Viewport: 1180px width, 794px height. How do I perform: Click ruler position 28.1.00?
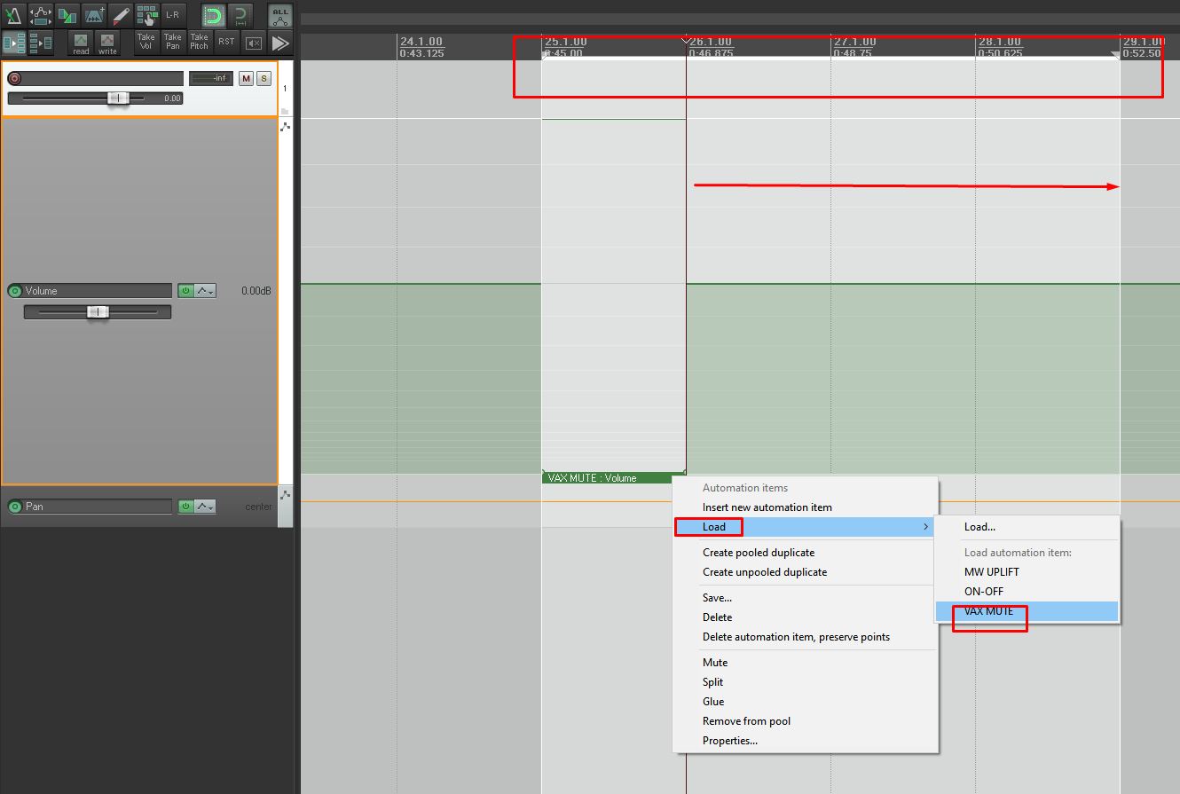[999, 42]
